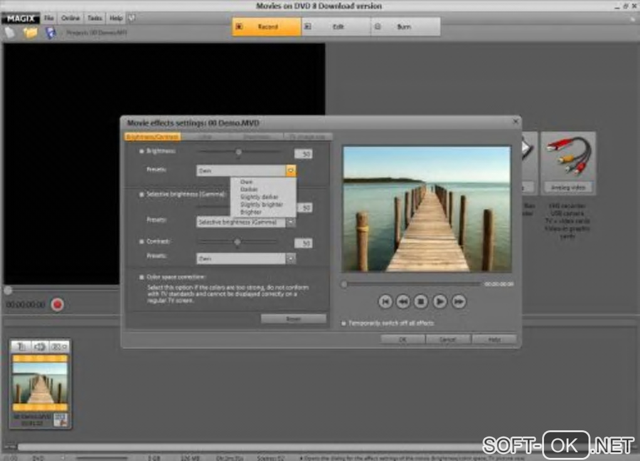Click rewind in the effects preview
640x461 pixels.
click(x=403, y=302)
